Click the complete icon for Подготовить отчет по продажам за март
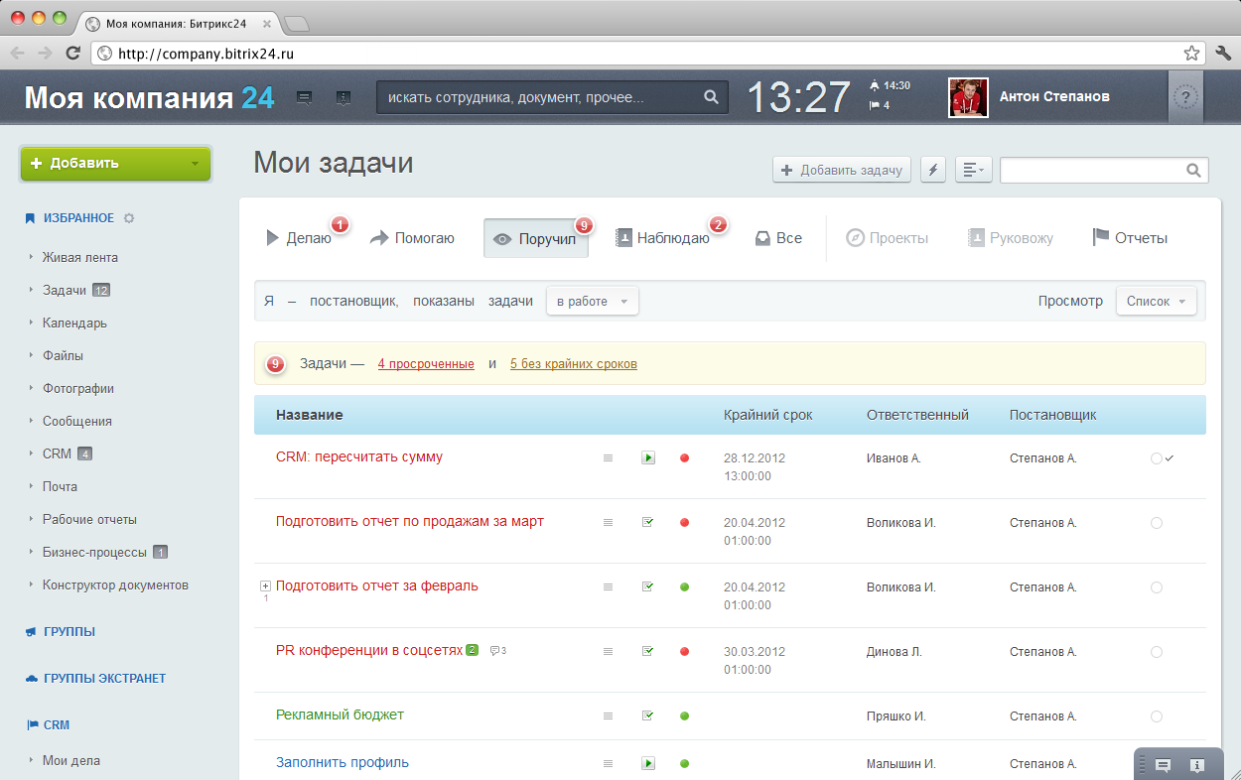 (x=648, y=522)
